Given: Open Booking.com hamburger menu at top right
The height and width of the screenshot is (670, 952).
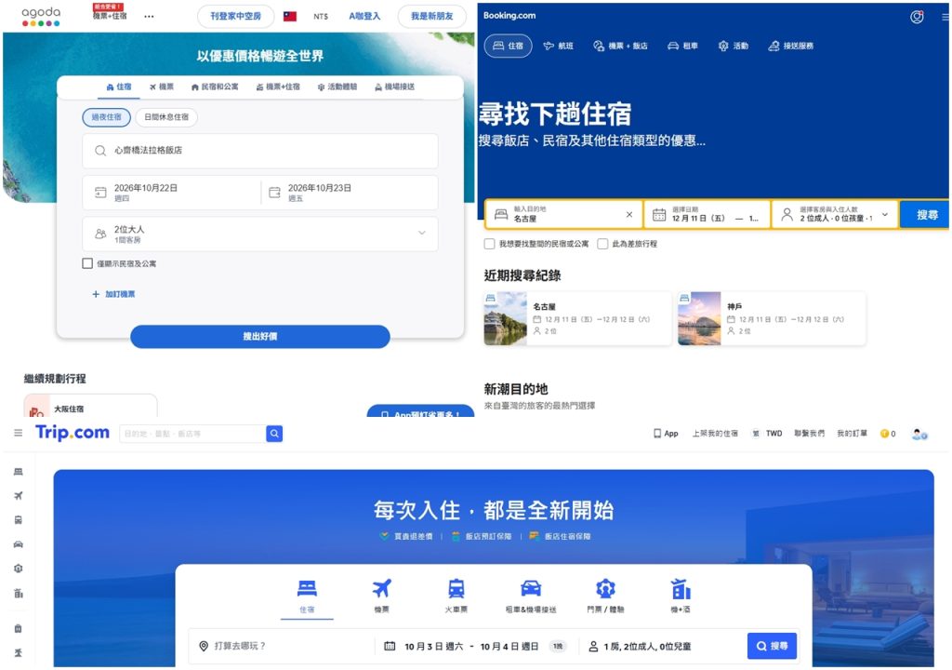Looking at the screenshot, I should 945,17.
